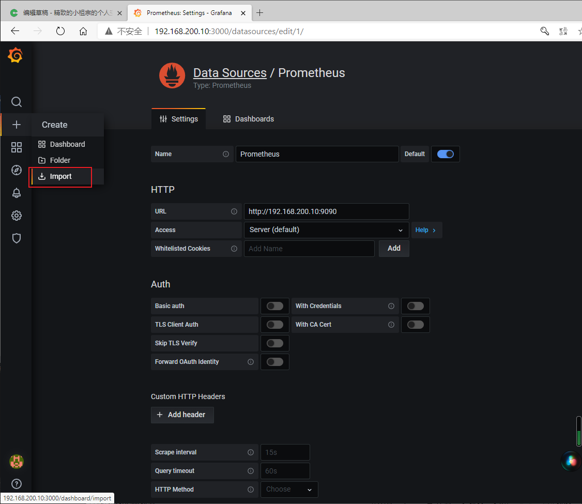This screenshot has width=582, height=504.
Task: Click the Name input field
Action: coord(317,154)
